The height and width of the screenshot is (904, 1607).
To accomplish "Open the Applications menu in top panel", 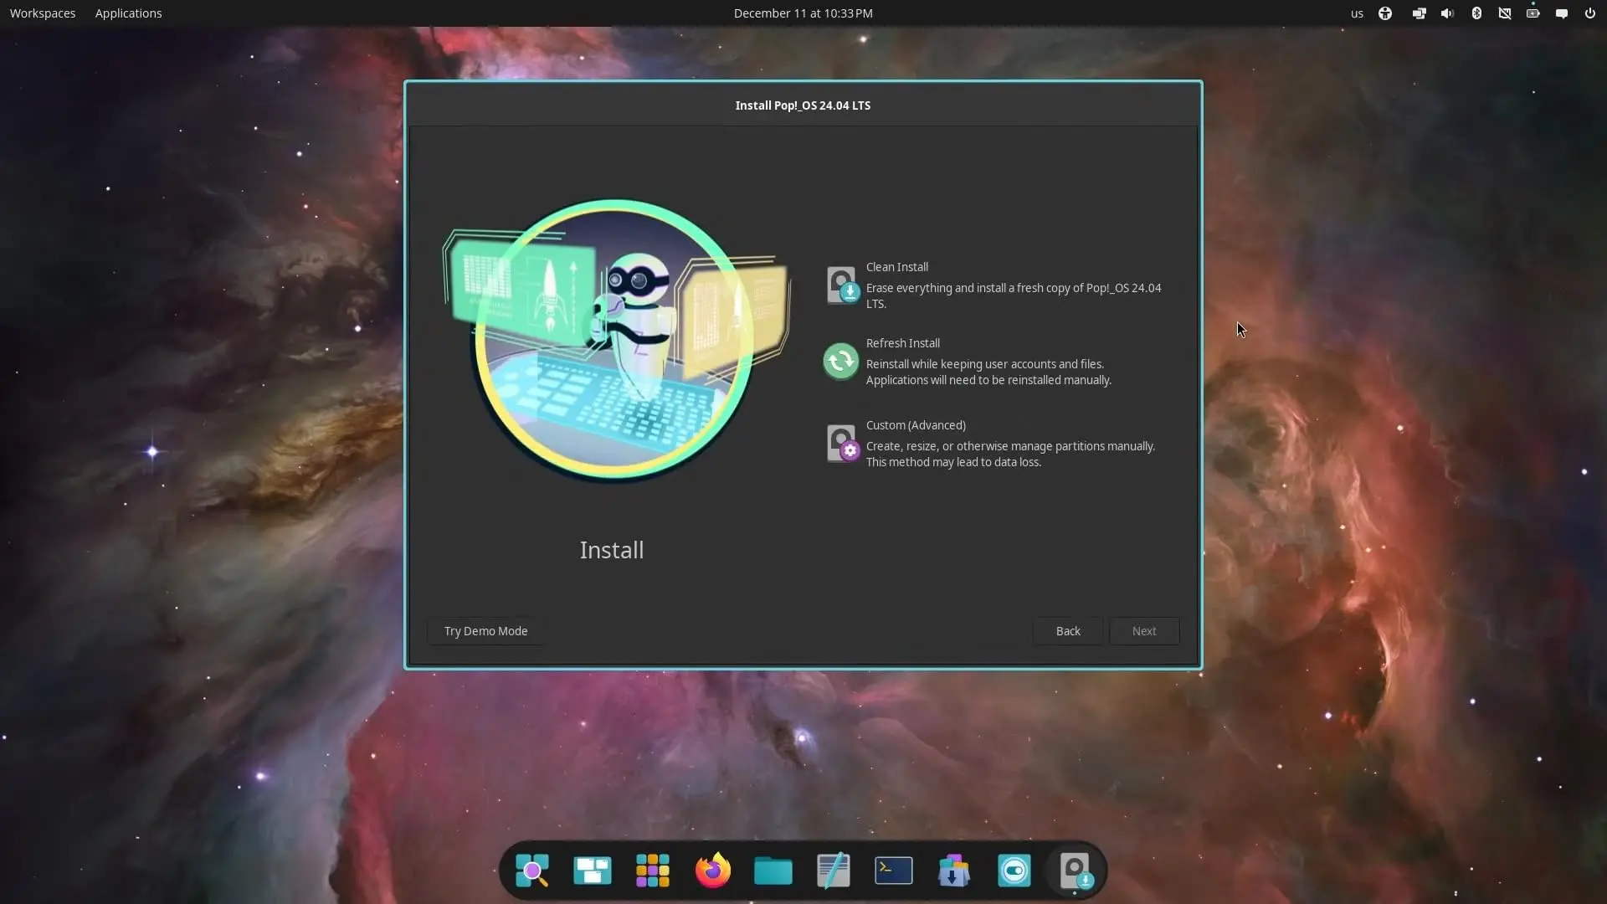I will point(128,13).
